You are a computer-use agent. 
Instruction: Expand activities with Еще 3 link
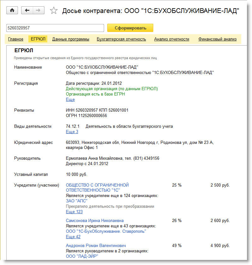pos(72,132)
